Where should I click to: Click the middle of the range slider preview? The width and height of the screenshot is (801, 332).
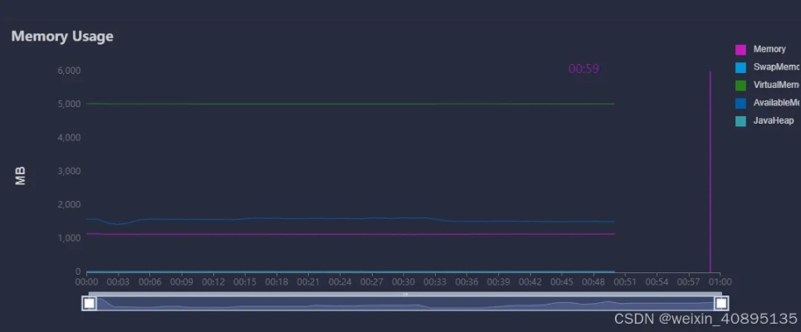(x=405, y=305)
